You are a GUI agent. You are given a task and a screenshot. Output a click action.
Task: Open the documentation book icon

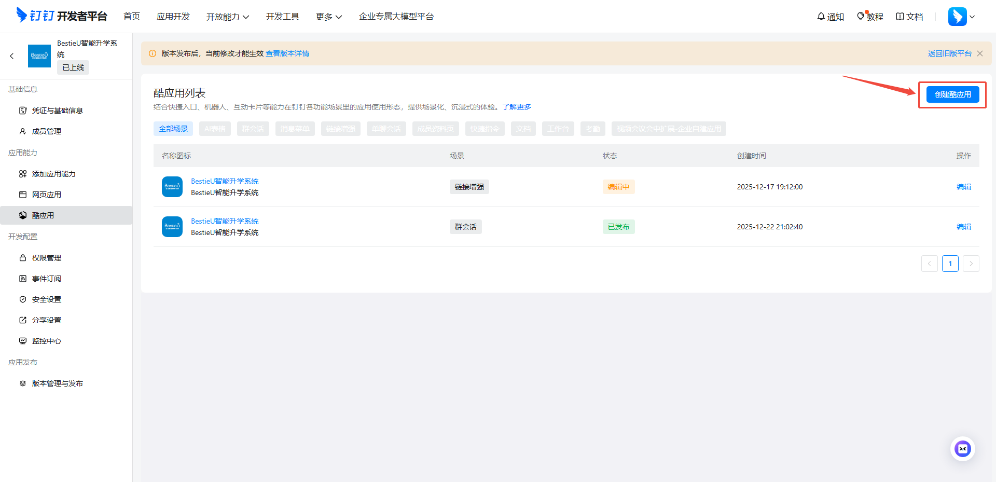(900, 17)
